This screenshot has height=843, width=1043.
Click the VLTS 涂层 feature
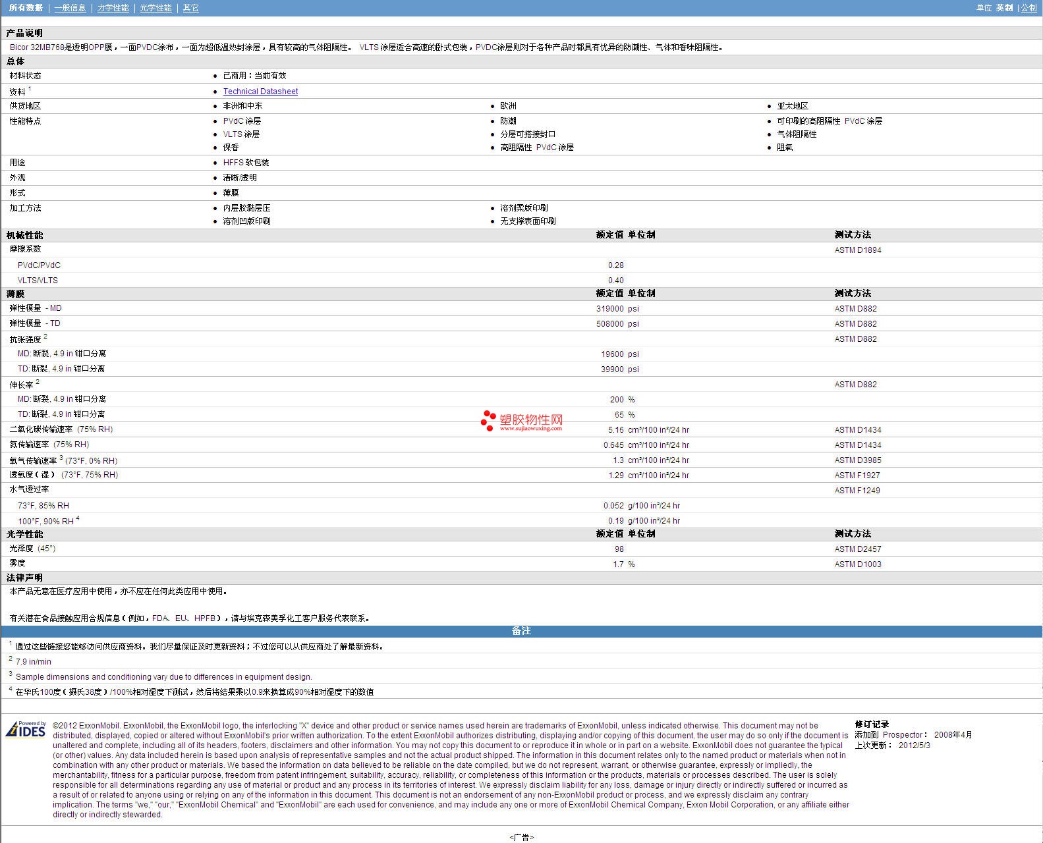241,134
